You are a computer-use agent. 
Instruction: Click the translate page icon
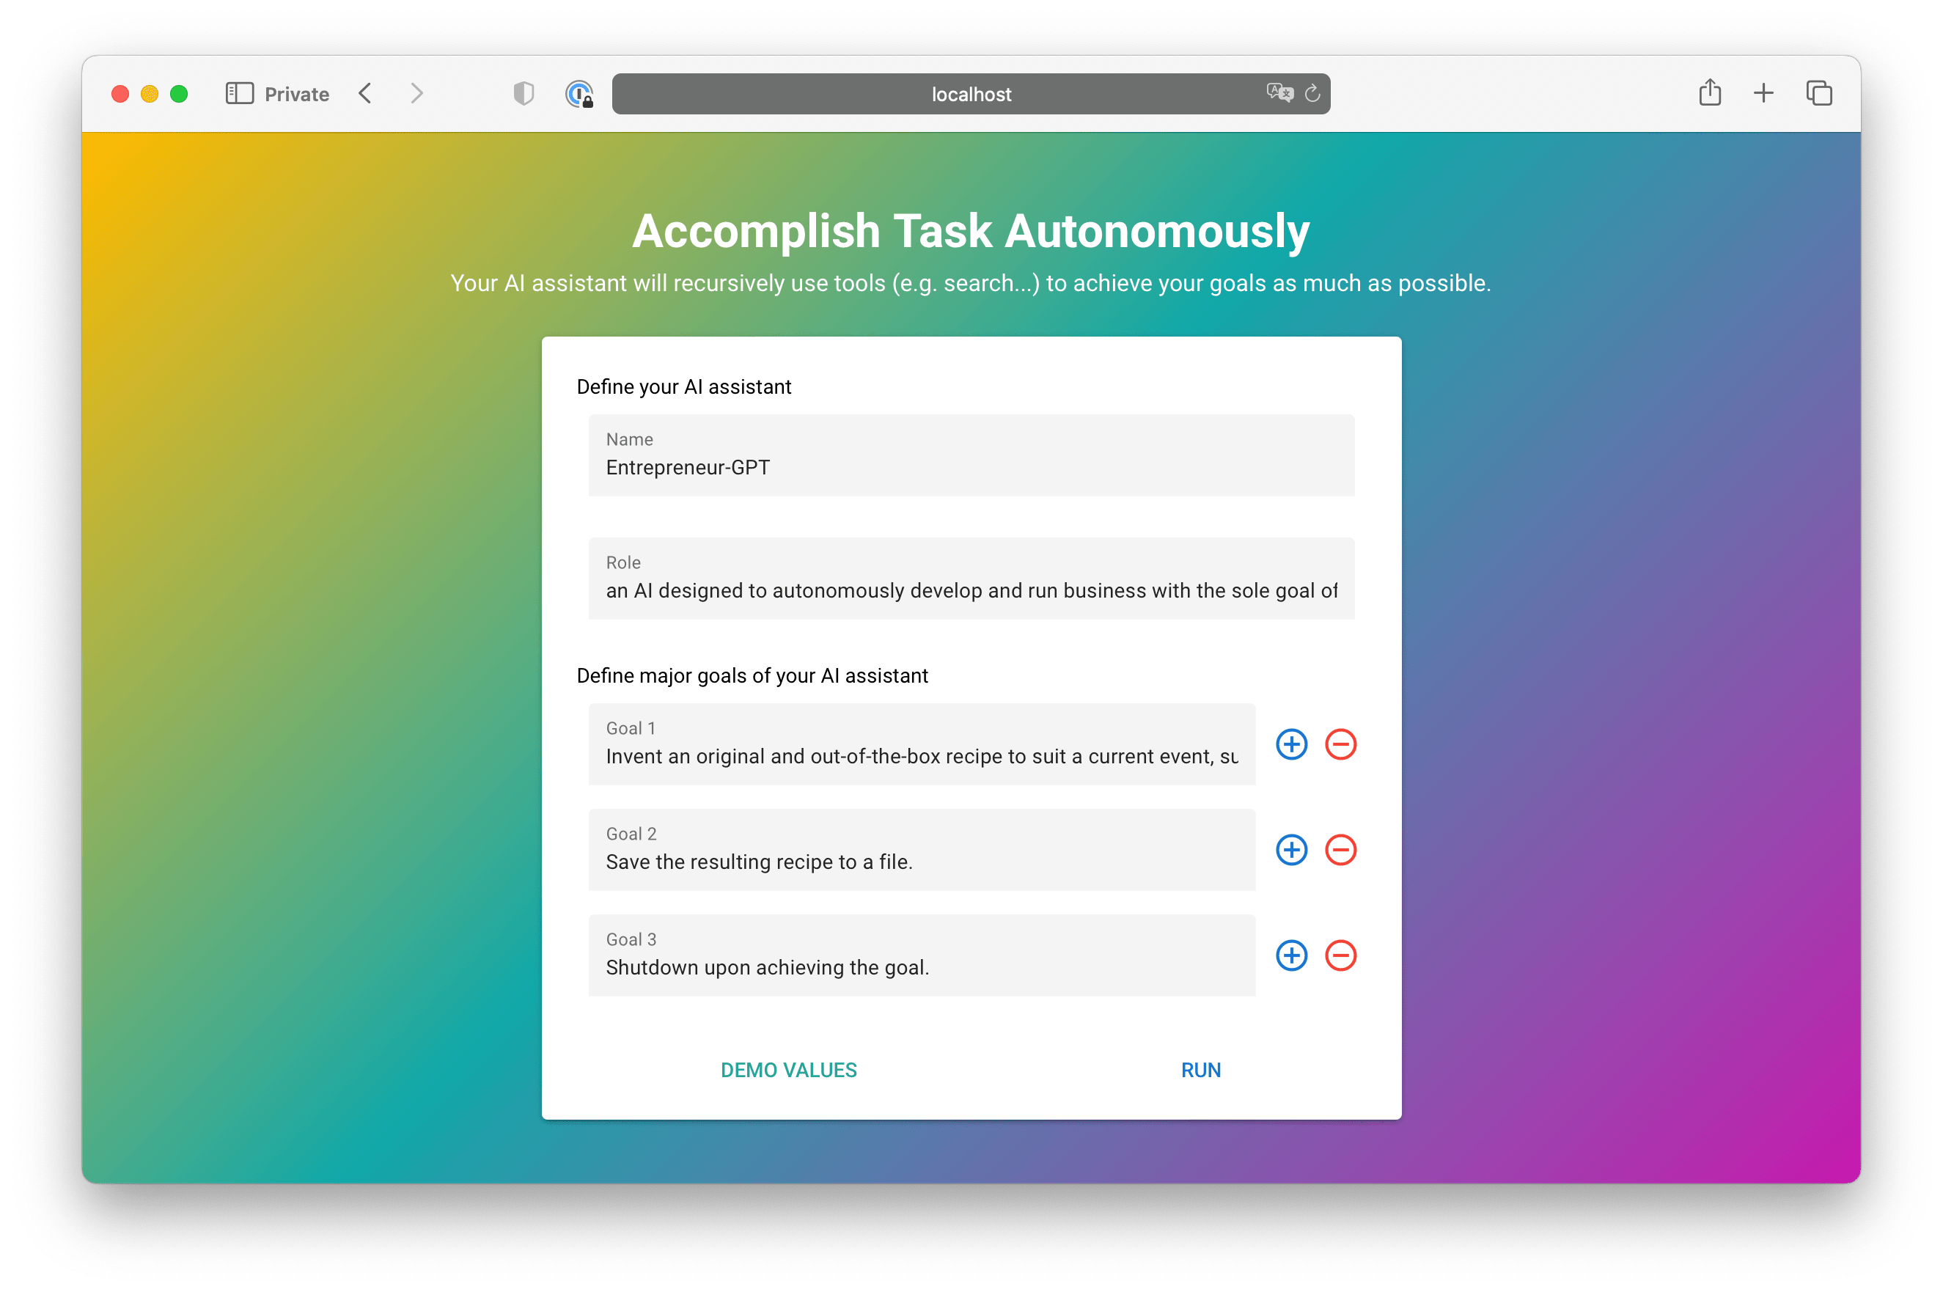[1279, 92]
